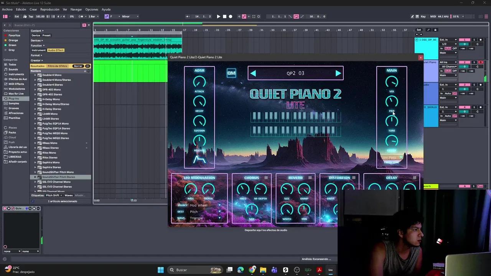Open Cloud under Places
The height and width of the screenshot is (276, 491).
(x=12, y=137)
